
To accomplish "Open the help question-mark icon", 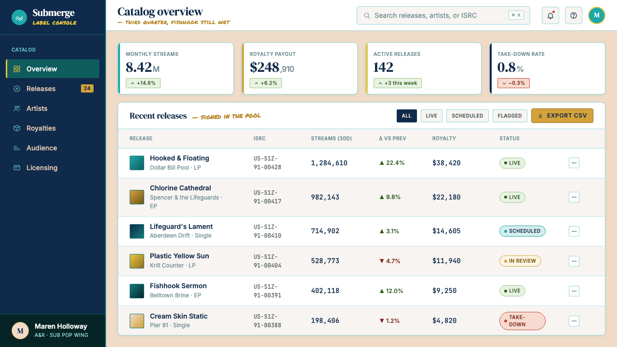I will pyautogui.click(x=574, y=15).
